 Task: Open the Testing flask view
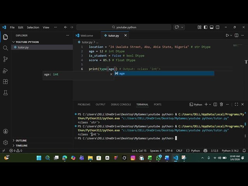[x=5, y=93]
